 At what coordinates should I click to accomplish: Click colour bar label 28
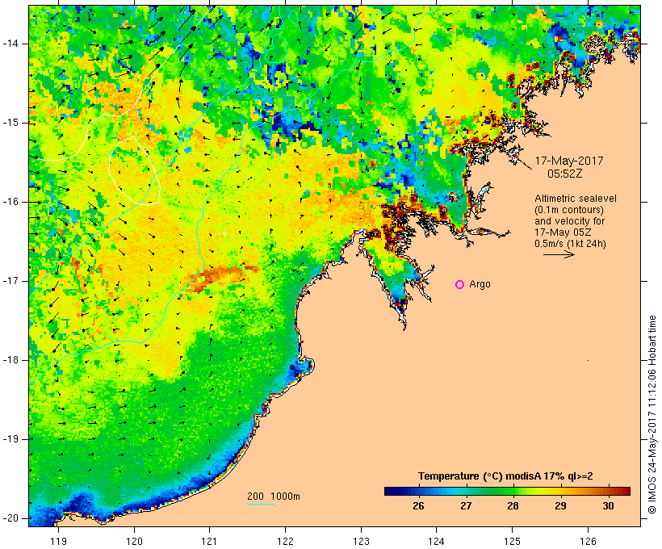point(513,506)
